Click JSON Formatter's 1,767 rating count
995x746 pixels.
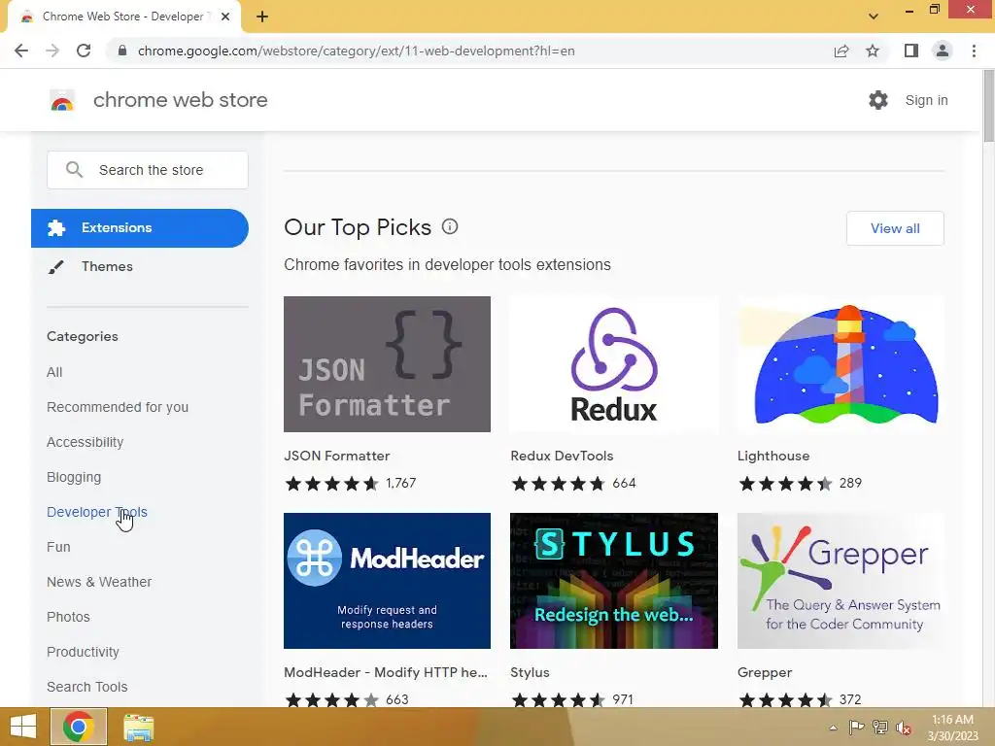[x=401, y=484]
